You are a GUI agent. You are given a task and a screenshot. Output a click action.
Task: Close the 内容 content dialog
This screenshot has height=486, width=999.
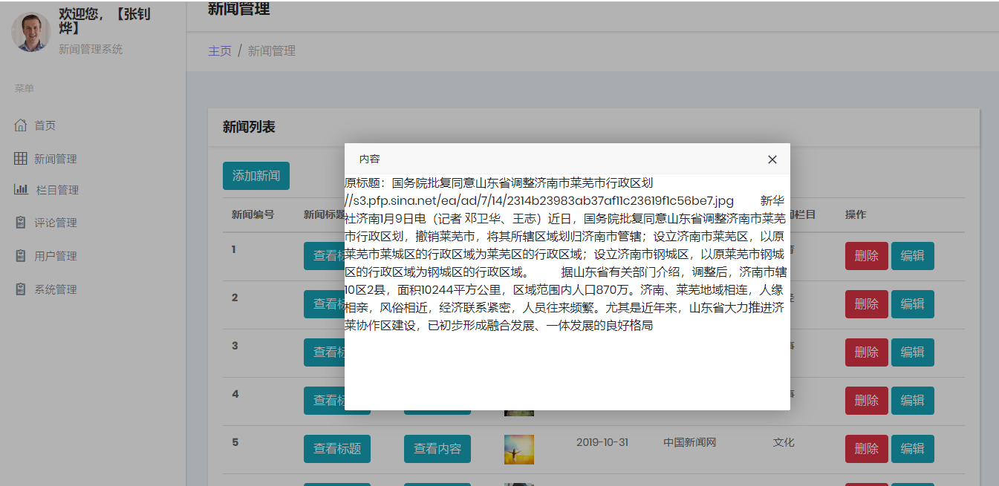[x=772, y=159]
